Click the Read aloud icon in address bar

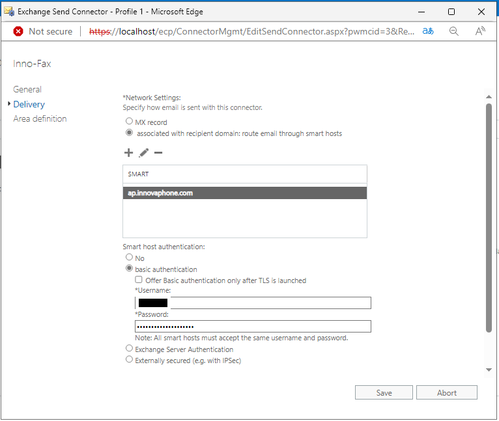tap(480, 31)
